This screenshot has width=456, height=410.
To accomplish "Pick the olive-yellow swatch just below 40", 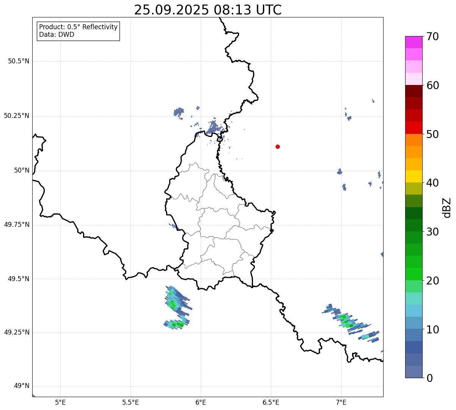I will click(414, 189).
